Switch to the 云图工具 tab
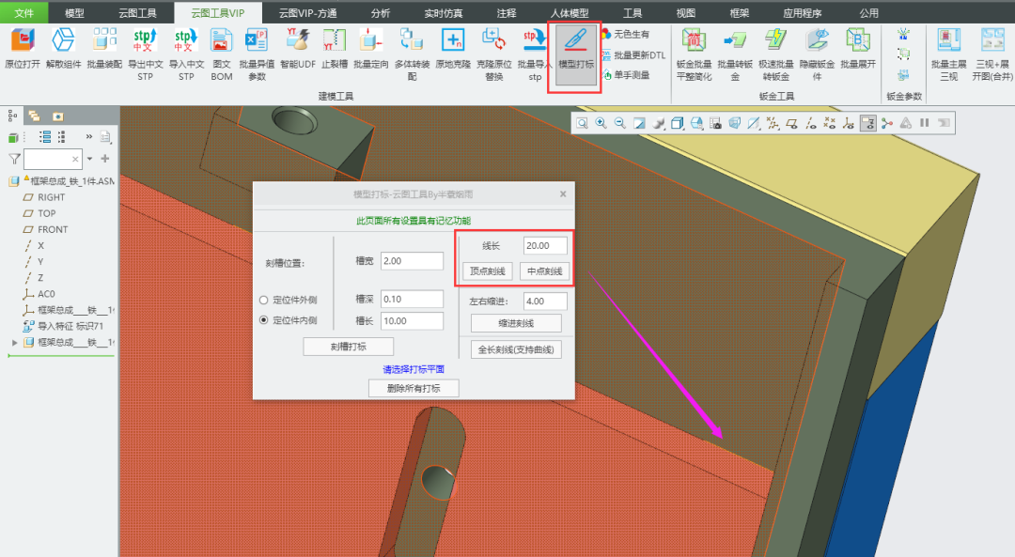This screenshot has height=557, width=1015. (x=137, y=13)
